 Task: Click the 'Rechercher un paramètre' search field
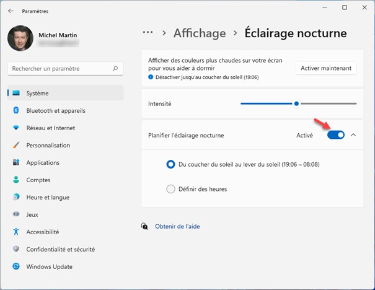coord(59,69)
